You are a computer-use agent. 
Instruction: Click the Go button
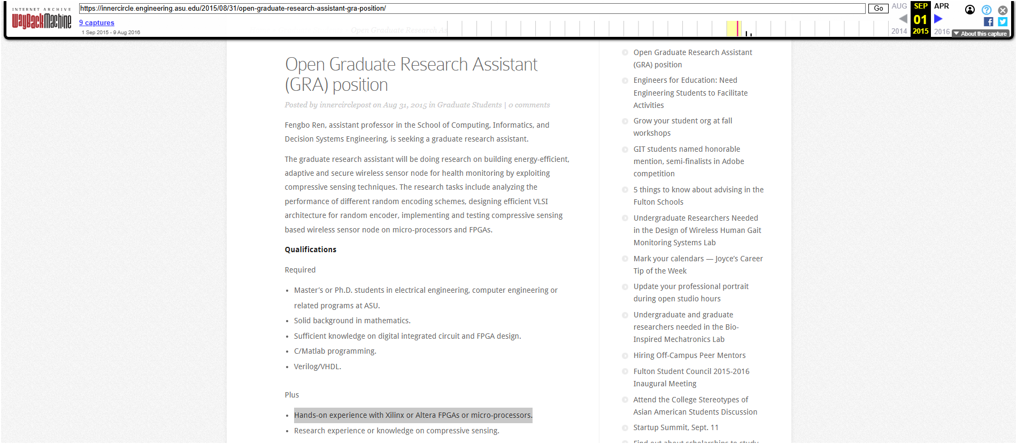click(x=878, y=9)
